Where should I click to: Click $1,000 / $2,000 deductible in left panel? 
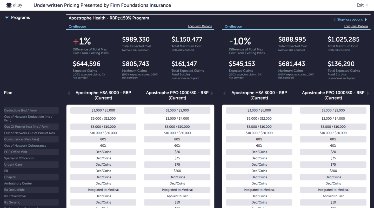pyautogui.click(x=177, y=110)
